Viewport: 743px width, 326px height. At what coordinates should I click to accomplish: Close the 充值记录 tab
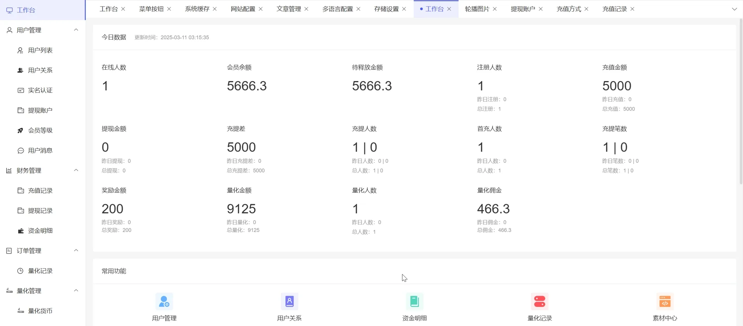click(x=632, y=9)
